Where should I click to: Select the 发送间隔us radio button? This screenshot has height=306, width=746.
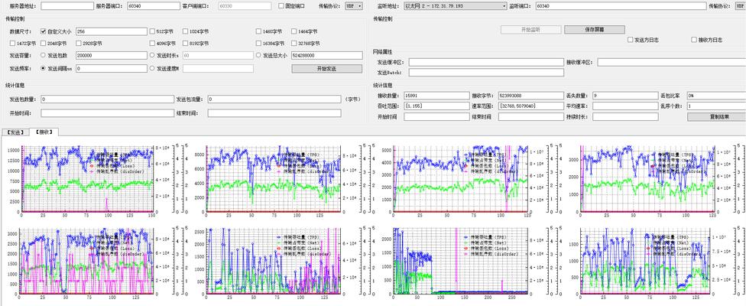click(x=44, y=68)
